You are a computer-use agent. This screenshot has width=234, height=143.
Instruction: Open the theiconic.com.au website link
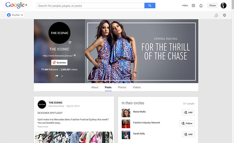click(x=58, y=56)
